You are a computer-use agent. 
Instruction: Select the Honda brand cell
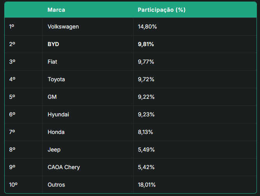[56, 132]
